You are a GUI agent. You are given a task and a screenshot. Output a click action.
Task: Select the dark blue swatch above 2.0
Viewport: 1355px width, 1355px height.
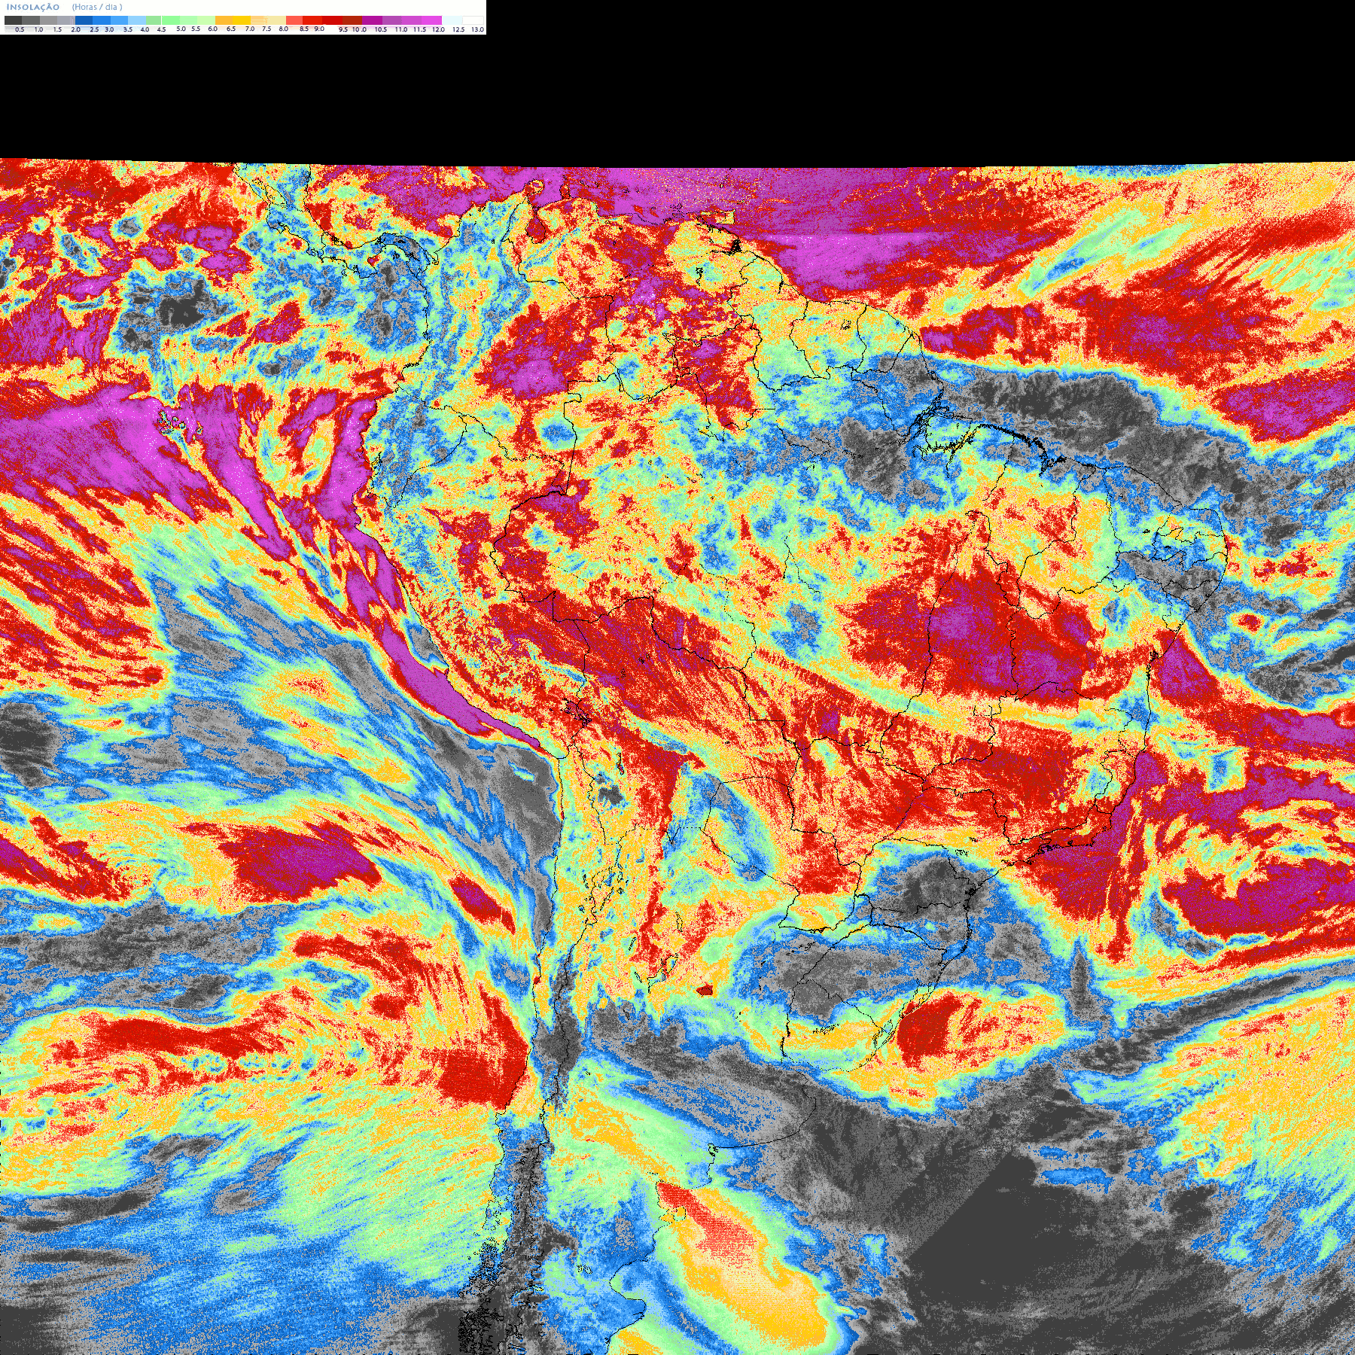pos(84,20)
